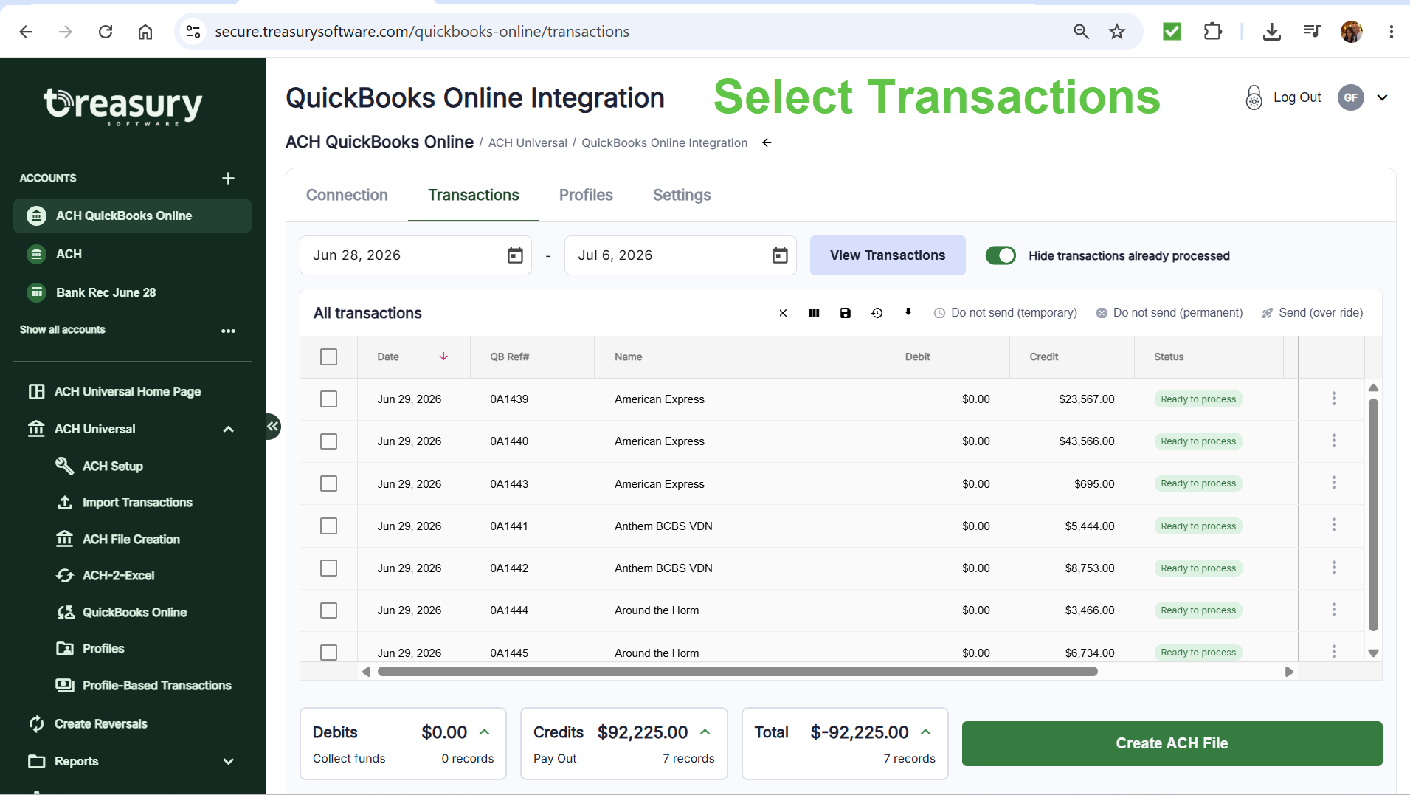Select checkbox for Around the Horm 0A1444
The height and width of the screenshot is (795, 1410).
coord(329,610)
